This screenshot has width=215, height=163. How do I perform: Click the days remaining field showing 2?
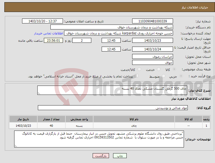pyautogui.click(x=82, y=40)
